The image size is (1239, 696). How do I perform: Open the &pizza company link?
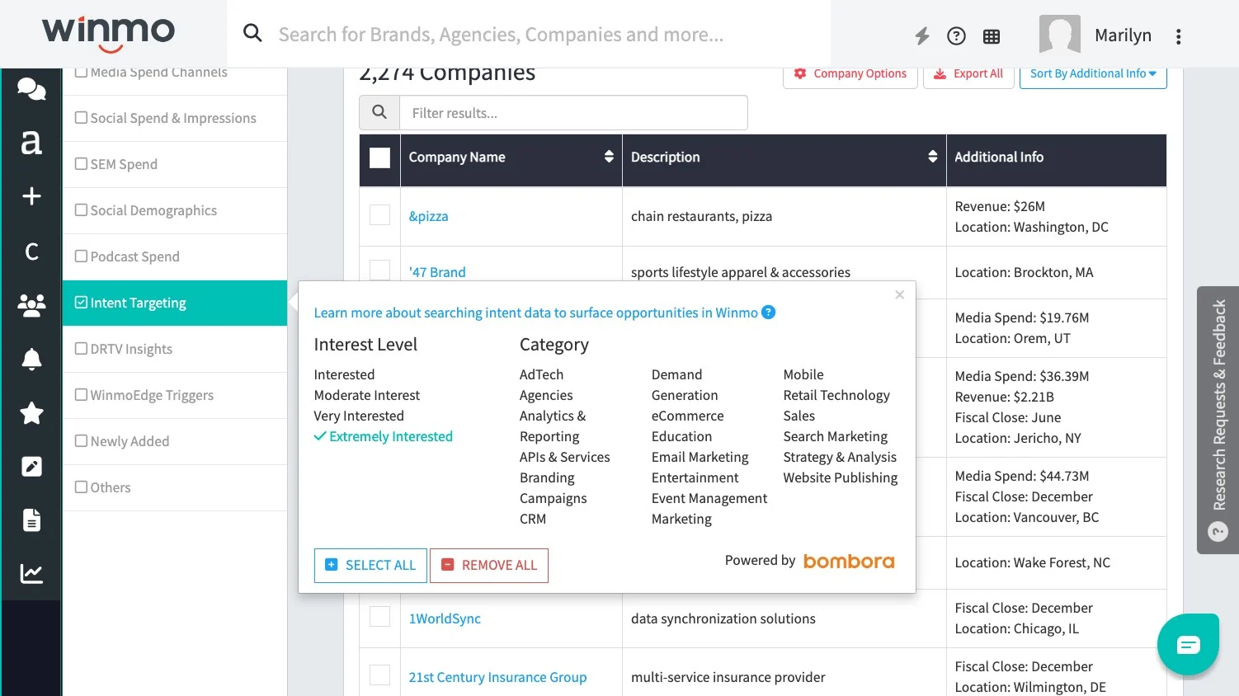[428, 216]
